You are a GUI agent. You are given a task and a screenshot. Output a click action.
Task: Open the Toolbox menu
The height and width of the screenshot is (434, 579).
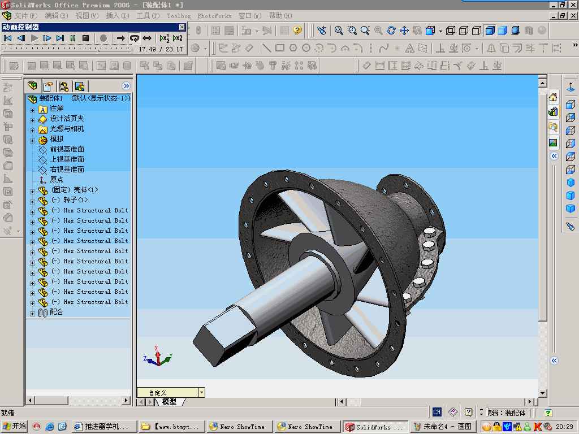[179, 16]
